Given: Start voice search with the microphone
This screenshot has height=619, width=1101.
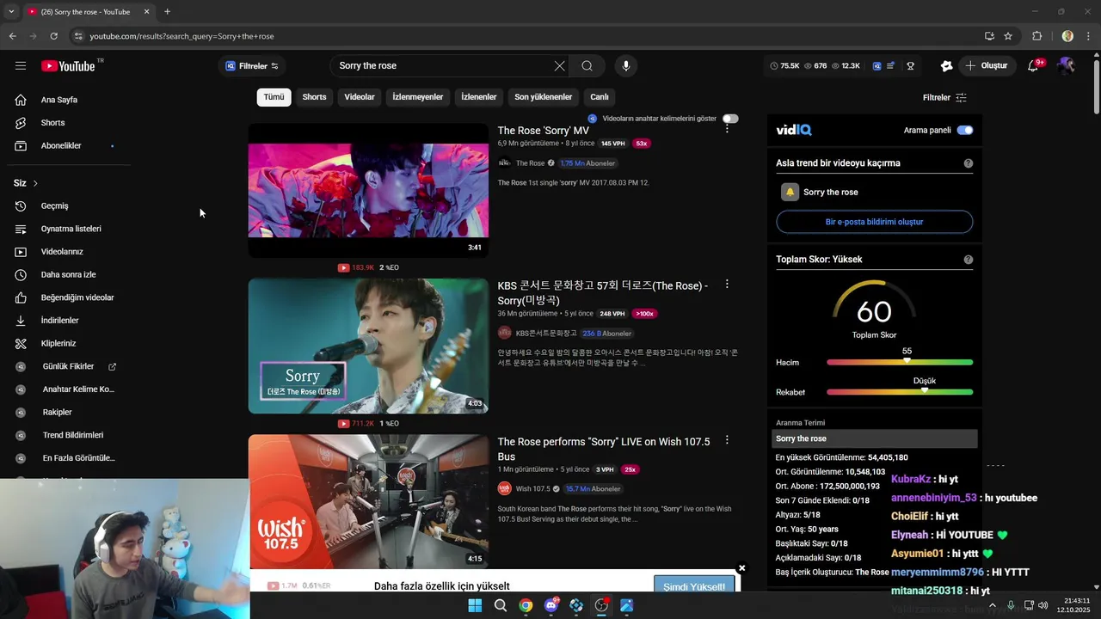Looking at the screenshot, I should click(x=625, y=65).
